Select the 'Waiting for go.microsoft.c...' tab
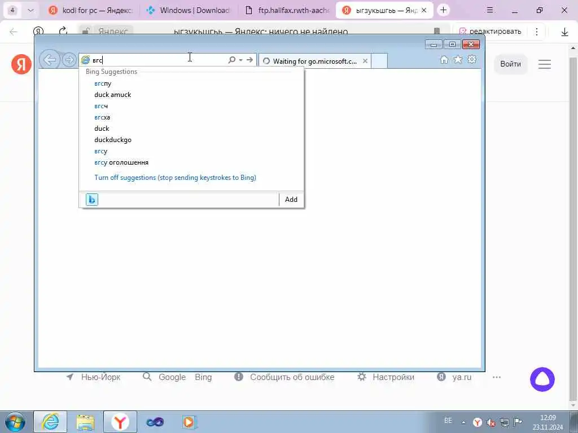Image resolution: width=578 pixels, height=433 pixels. (314, 61)
